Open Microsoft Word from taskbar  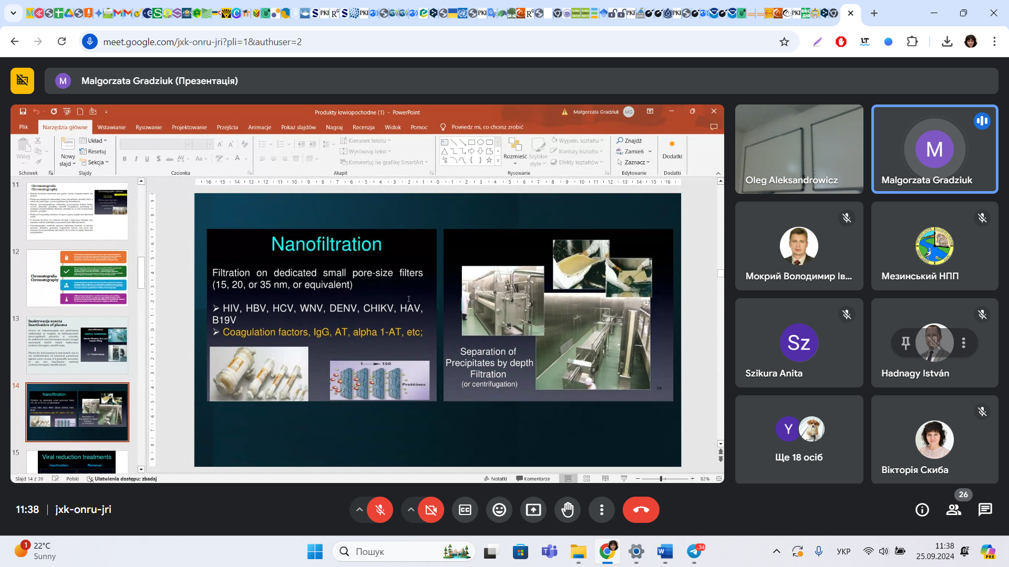pyautogui.click(x=664, y=551)
